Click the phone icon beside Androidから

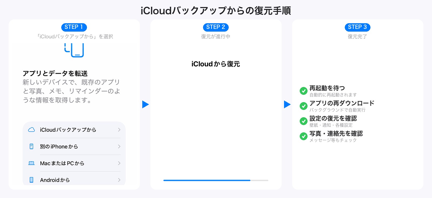coord(31,180)
